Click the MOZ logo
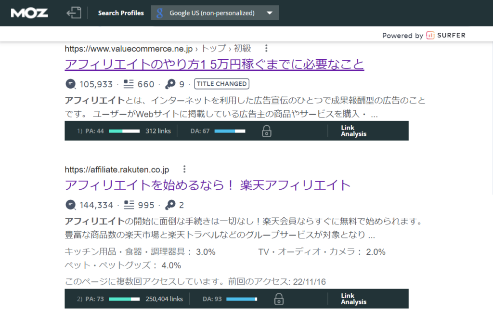Screen dimensions: 493x329 click(x=29, y=13)
